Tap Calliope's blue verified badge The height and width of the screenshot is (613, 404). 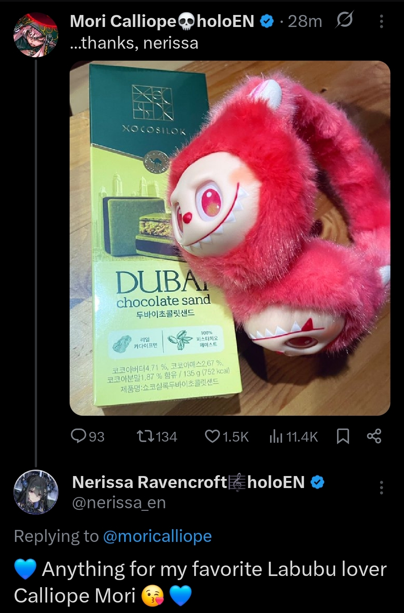[266, 21]
